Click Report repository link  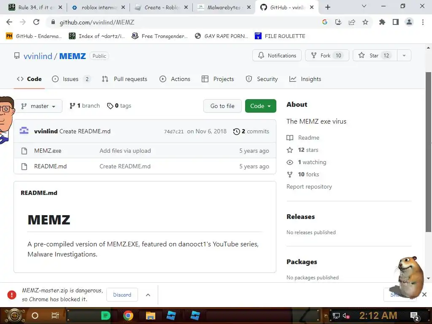click(x=309, y=186)
